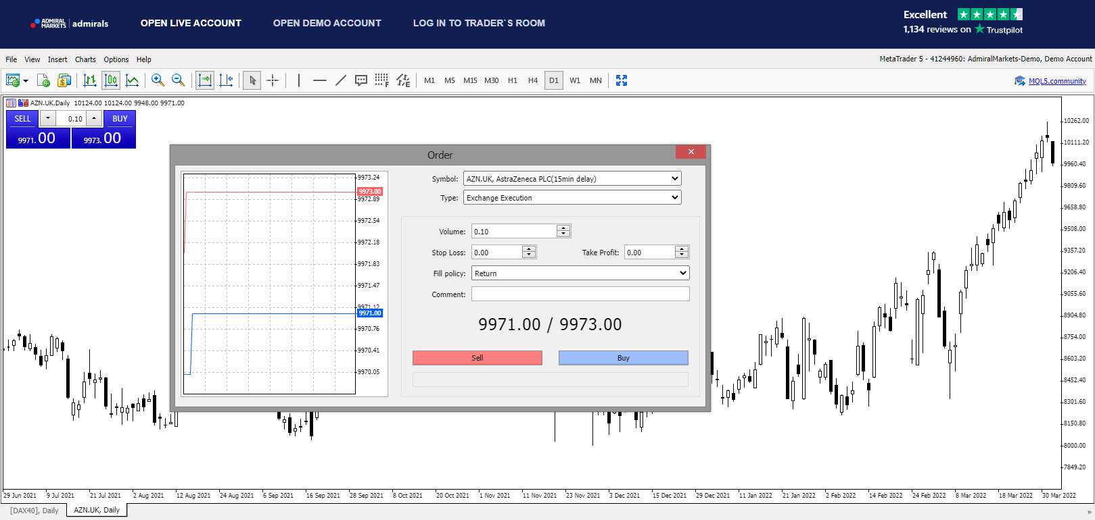Set timeframe to M5
The height and width of the screenshot is (520, 1095).
[x=450, y=80]
